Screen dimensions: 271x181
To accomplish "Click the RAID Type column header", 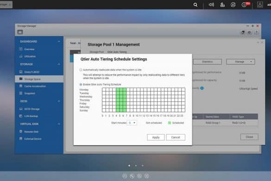I will [x=244, y=117].
